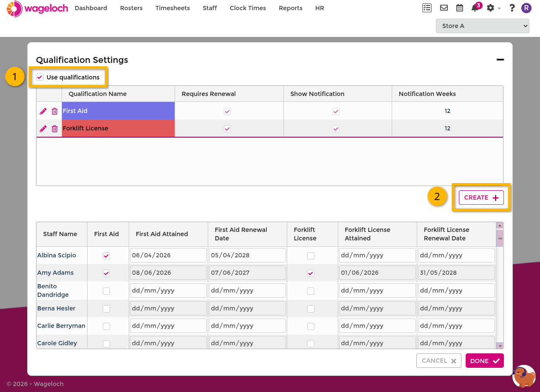Open the Staff menu
The image size is (540, 392).
pyautogui.click(x=210, y=8)
